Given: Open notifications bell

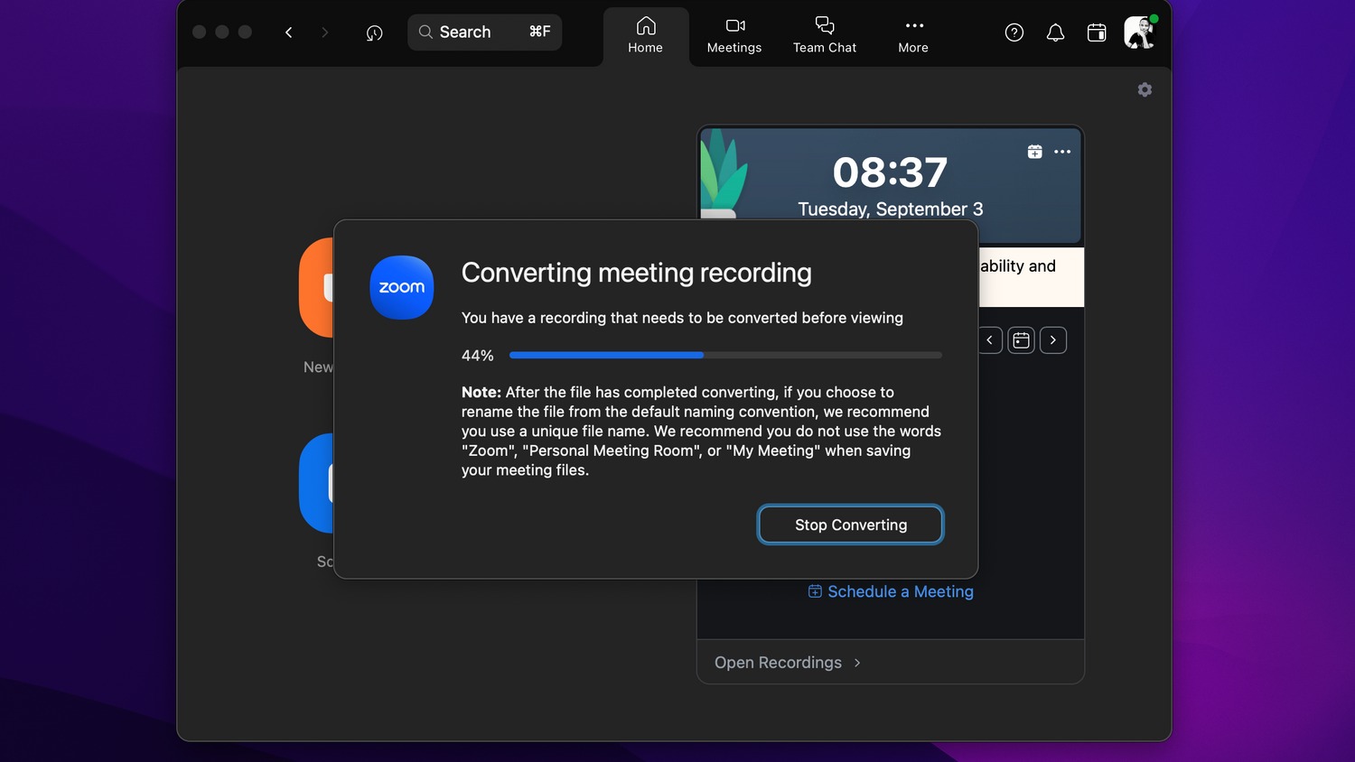Looking at the screenshot, I should [1055, 33].
